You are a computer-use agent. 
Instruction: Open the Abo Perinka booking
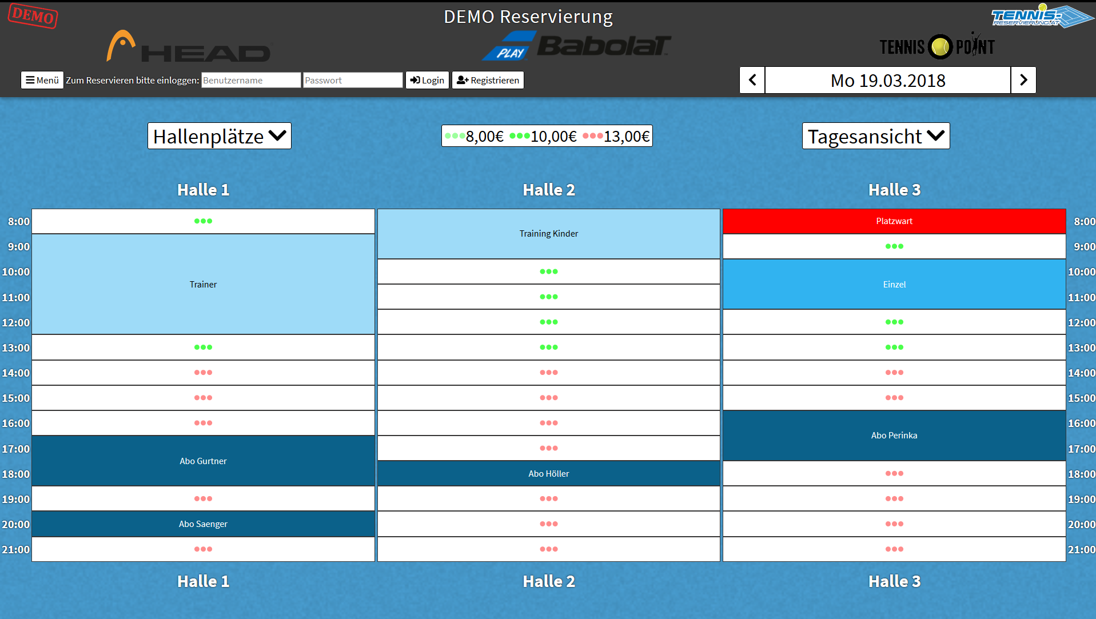coord(894,436)
